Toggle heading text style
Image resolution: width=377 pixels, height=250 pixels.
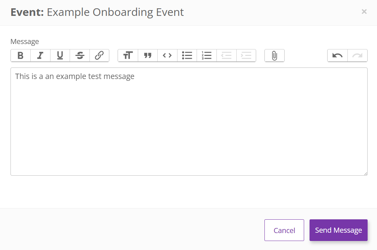point(128,56)
